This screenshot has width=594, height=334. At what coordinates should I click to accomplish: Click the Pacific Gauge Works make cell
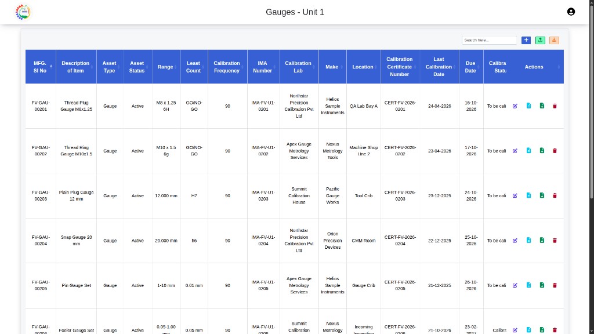(x=332, y=196)
